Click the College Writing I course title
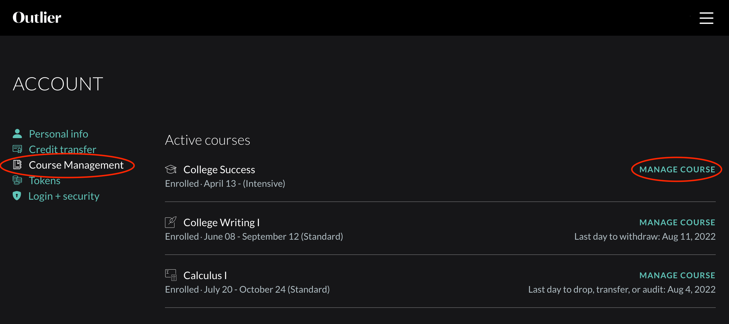The height and width of the screenshot is (324, 729). tap(221, 222)
